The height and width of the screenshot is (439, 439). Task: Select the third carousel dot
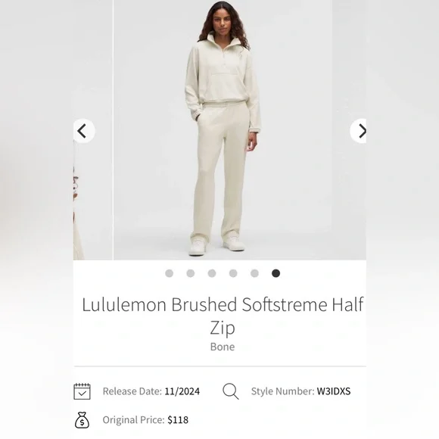(x=212, y=273)
